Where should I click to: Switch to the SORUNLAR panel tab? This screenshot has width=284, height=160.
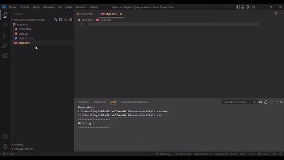point(99,102)
